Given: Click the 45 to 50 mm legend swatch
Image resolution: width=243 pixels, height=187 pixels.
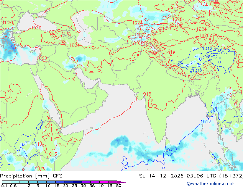Looking at the screenshot, I should [113, 182].
